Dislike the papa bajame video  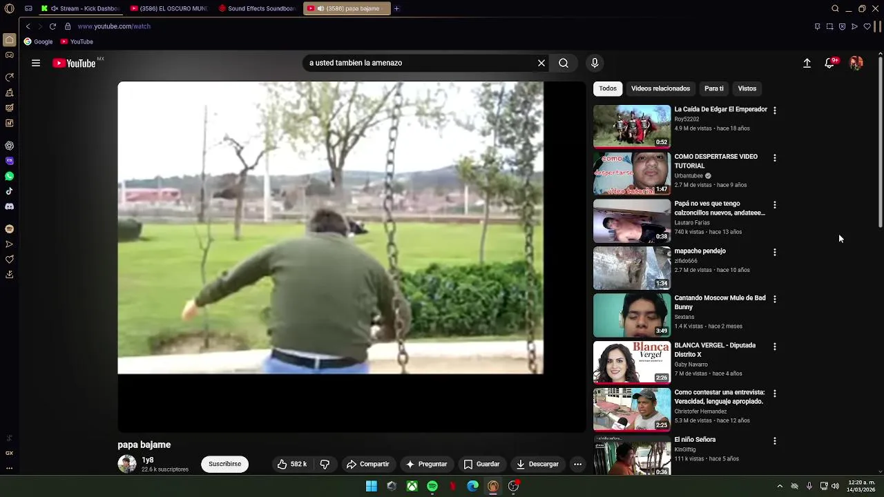click(x=325, y=464)
